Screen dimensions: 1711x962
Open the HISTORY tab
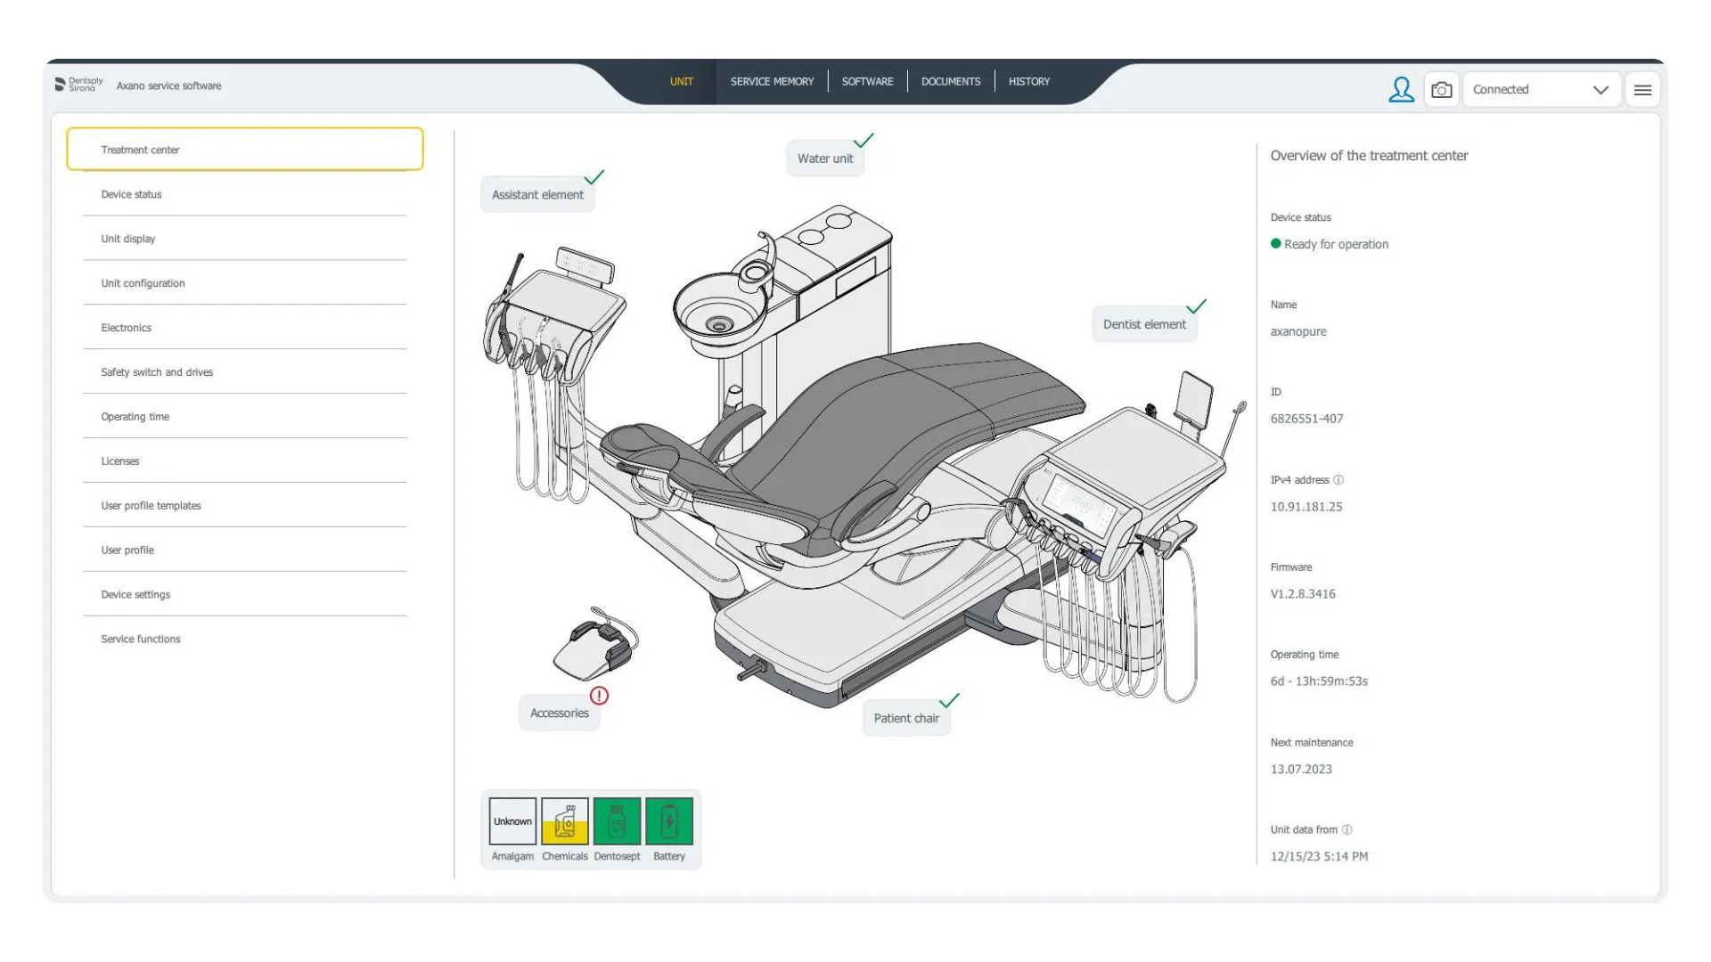click(x=1029, y=81)
